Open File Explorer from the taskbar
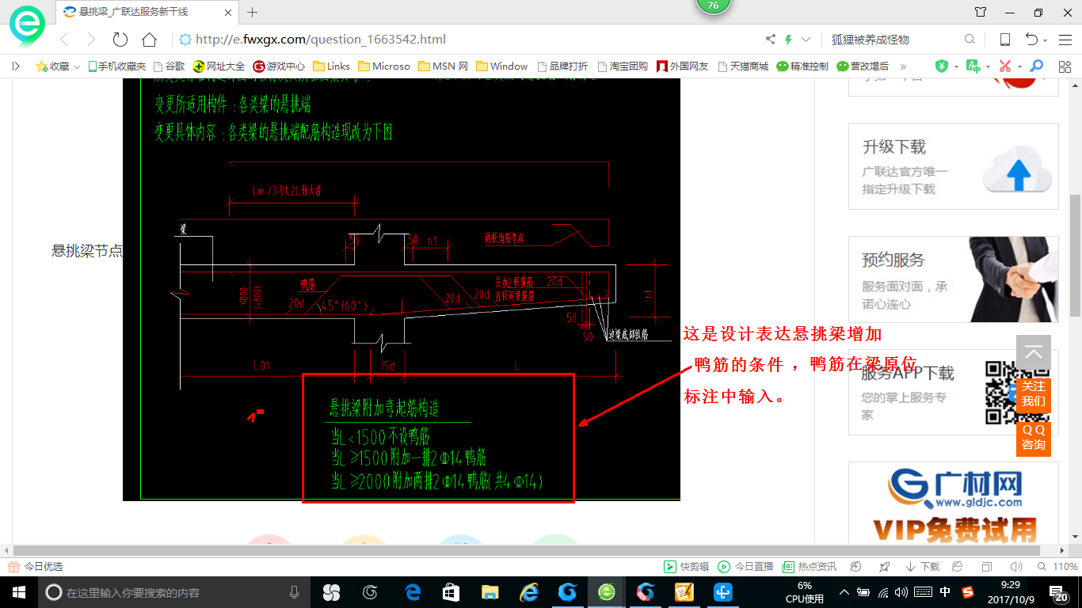This screenshot has height=608, width=1082. [x=490, y=592]
